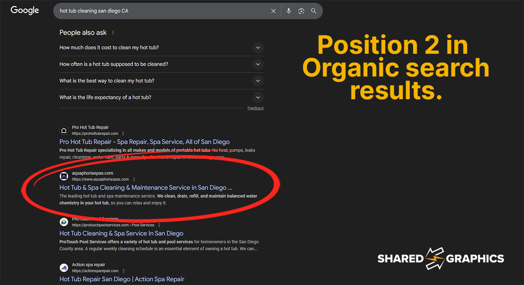Click 'What is the life expectancy' question text

[105, 97]
